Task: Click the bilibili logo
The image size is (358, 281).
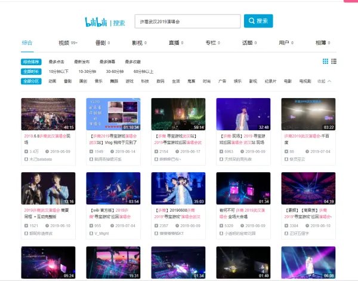Action: tap(95, 22)
